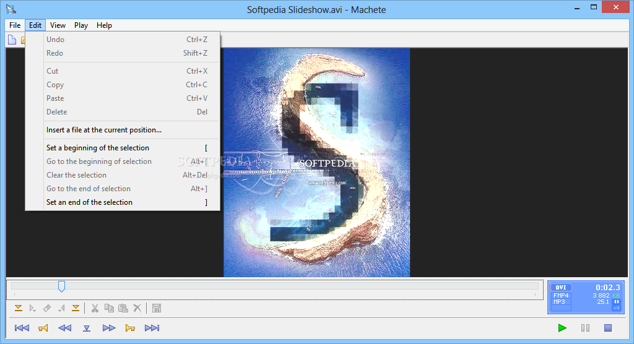
Task: Go to the next key frame
Action: 130,328
